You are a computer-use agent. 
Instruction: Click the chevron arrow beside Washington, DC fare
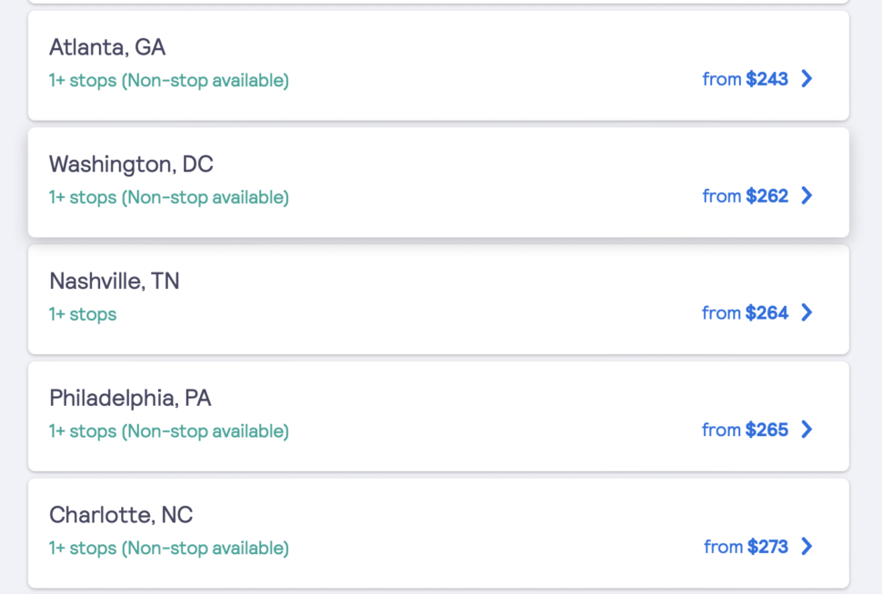tap(807, 196)
